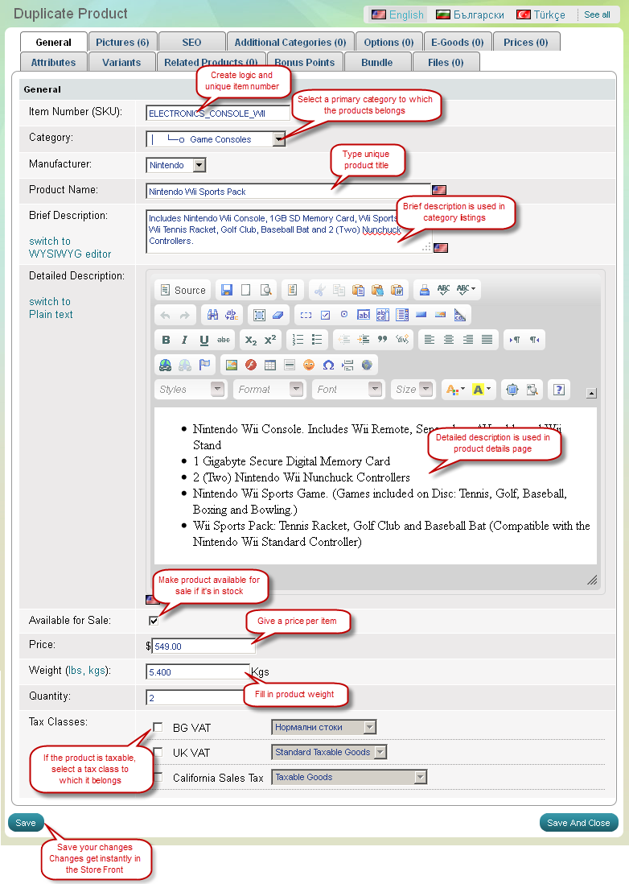Click the Underline formatting icon
The image size is (629, 884).
[x=204, y=340]
